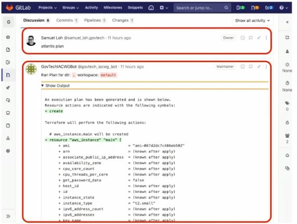Click the Maintainer badge on bot comment

pyautogui.click(x=225, y=67)
